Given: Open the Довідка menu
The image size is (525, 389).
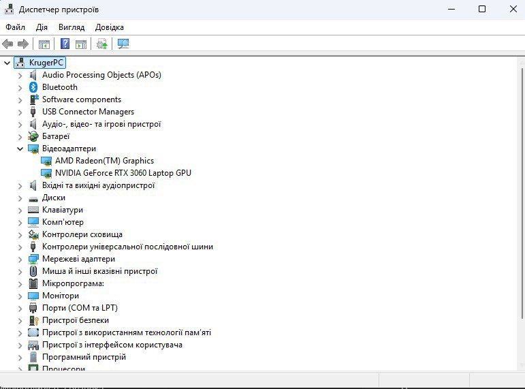Looking at the screenshot, I should click(110, 27).
